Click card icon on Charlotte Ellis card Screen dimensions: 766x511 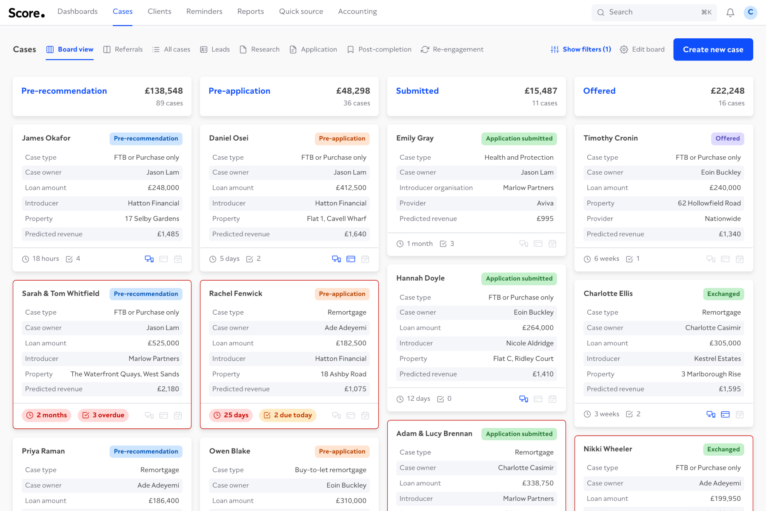coord(725,414)
